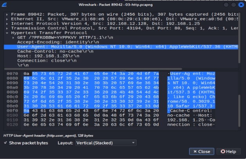This screenshot has height=159, width=246.
Task: Collapse the Hypertext Transfer Protocol section
Action: pos(7,33)
